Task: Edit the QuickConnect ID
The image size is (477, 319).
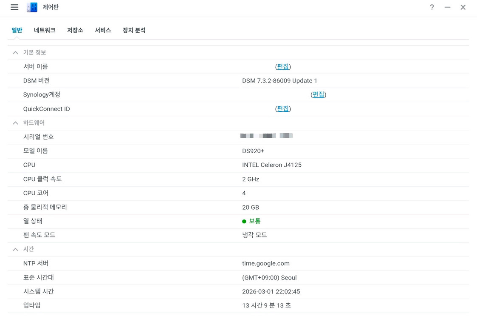Action: click(x=283, y=108)
